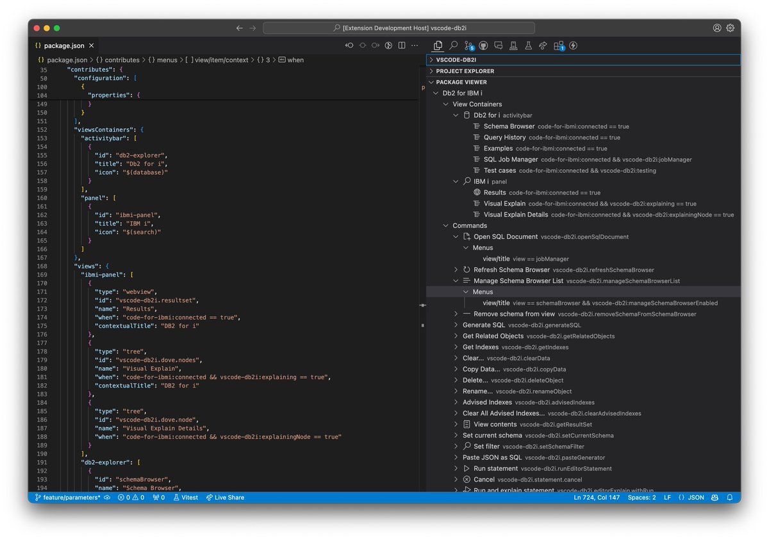Select Schema Browser tree row
This screenshot has height=540, width=769.
coord(583,126)
